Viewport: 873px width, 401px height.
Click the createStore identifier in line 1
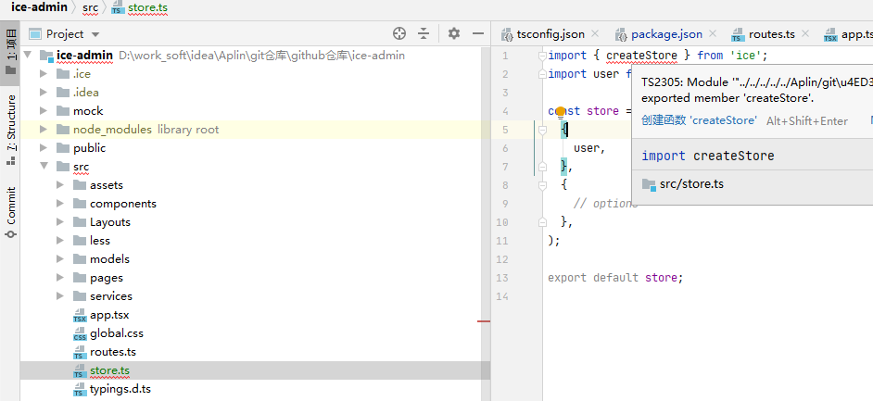[x=641, y=56]
